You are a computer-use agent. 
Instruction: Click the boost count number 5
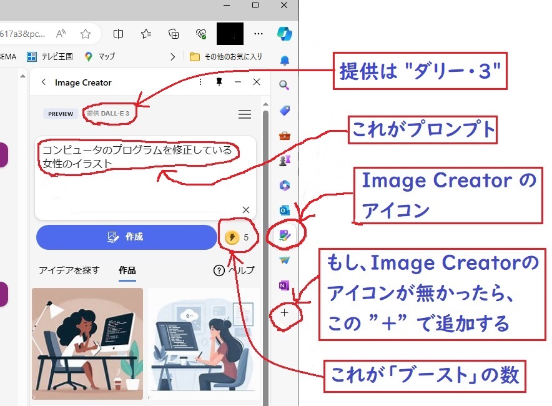point(246,237)
